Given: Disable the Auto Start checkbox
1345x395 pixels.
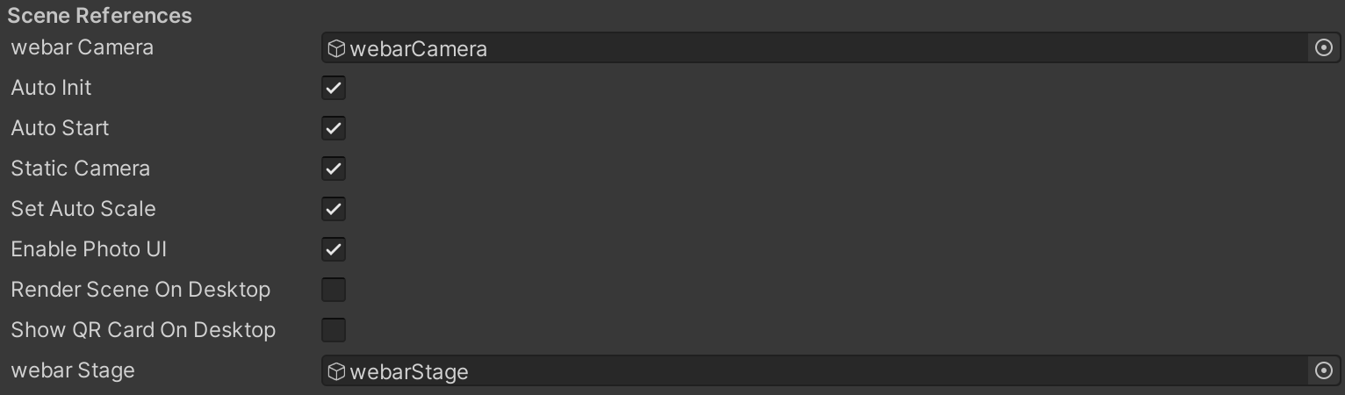Looking at the screenshot, I should click(334, 128).
